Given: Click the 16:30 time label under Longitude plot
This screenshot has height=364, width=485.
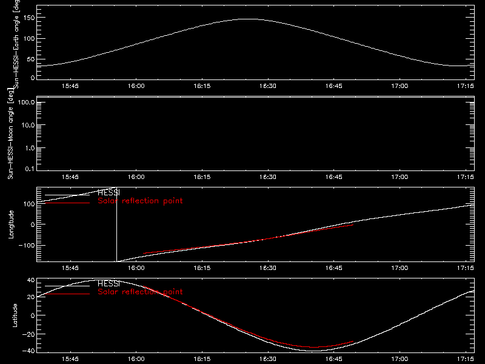Looking at the screenshot, I should coord(268,268).
